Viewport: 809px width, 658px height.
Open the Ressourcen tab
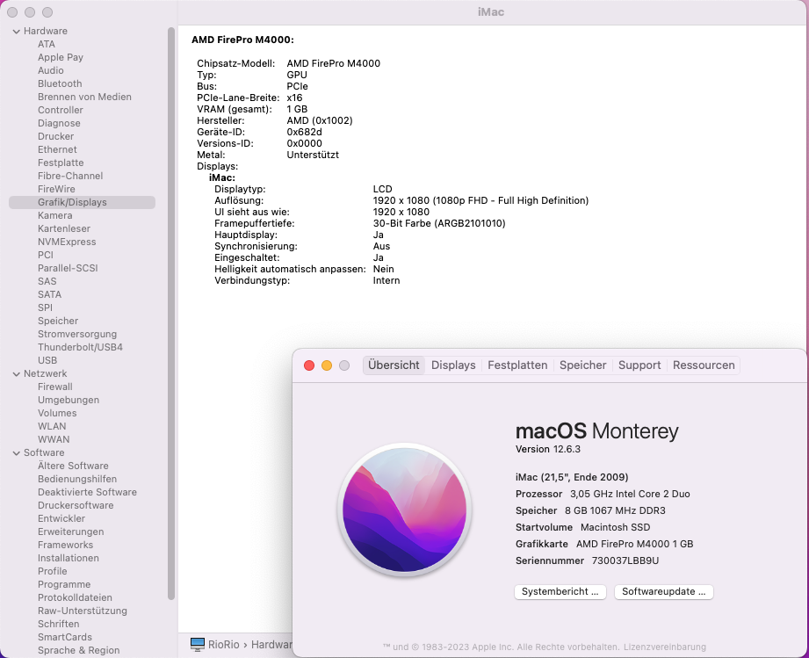[704, 365]
